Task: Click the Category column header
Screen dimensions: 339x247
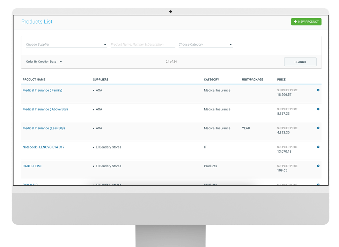Action: click(211, 80)
